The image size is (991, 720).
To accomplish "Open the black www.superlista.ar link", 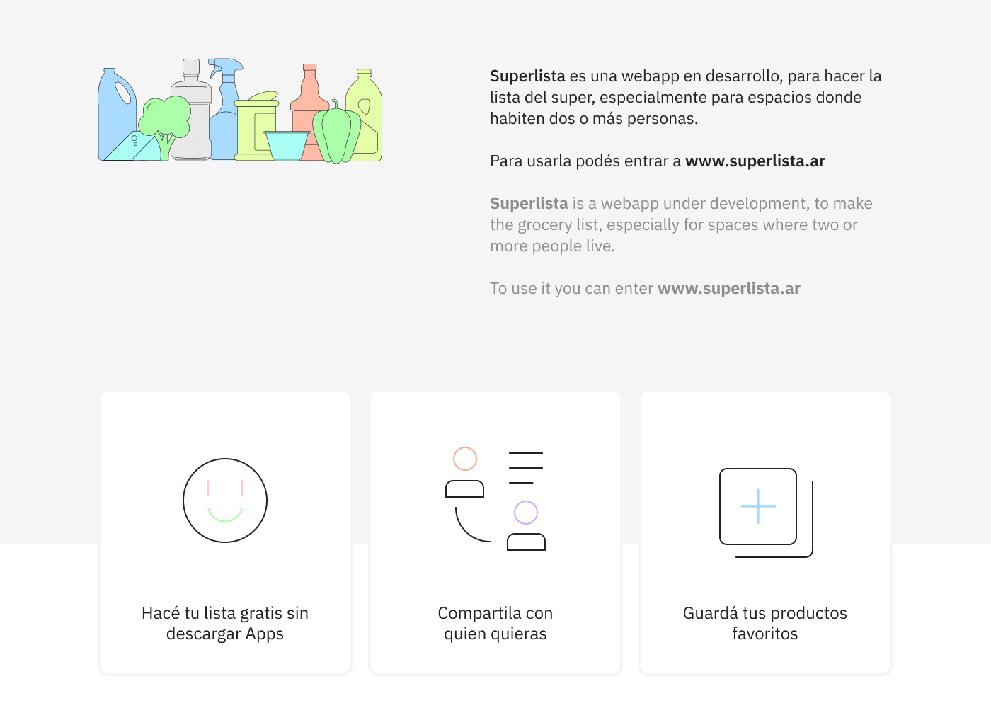I will click(x=755, y=161).
